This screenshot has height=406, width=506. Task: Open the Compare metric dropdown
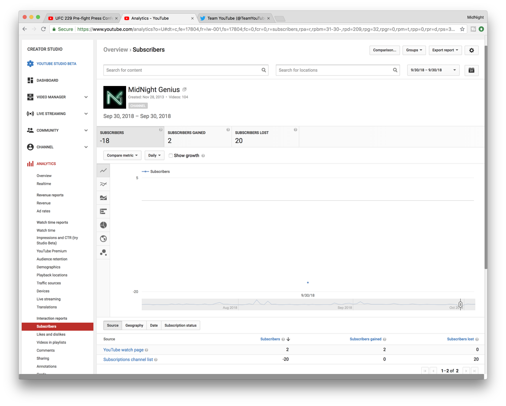122,156
